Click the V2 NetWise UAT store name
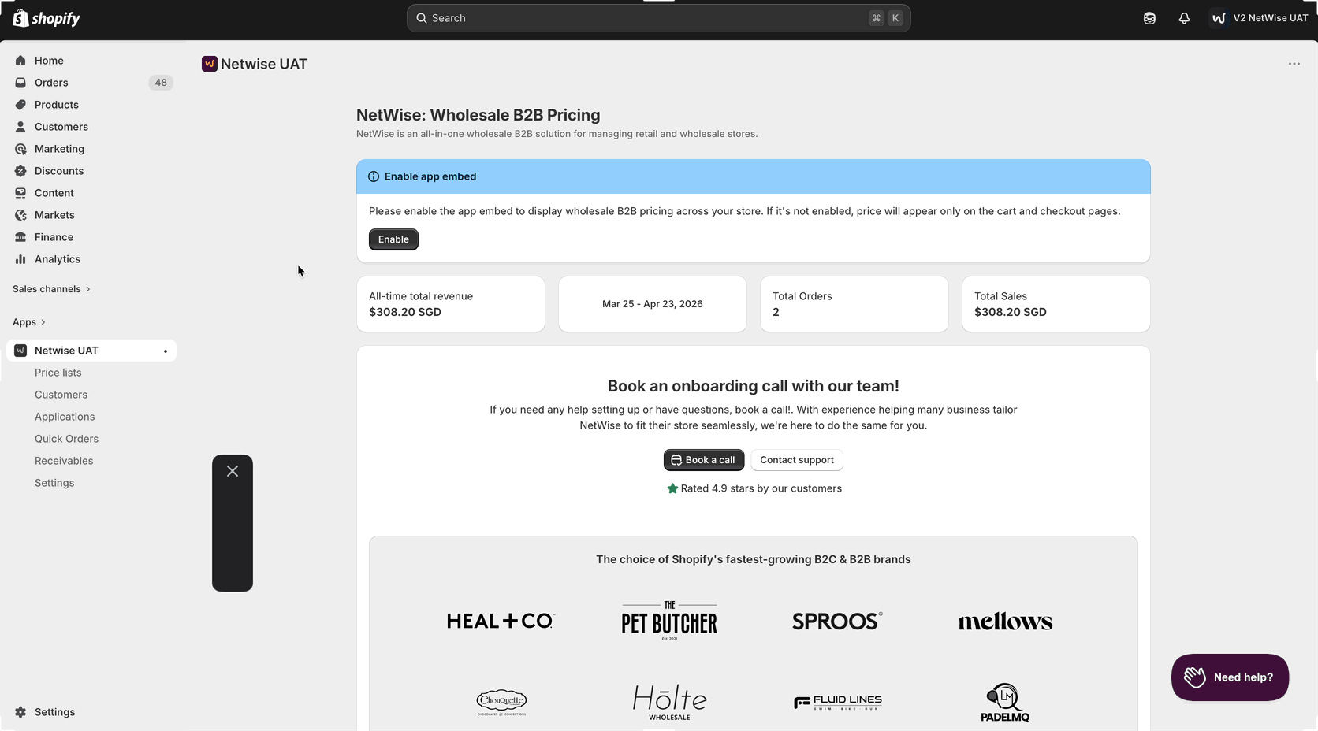 (1271, 18)
